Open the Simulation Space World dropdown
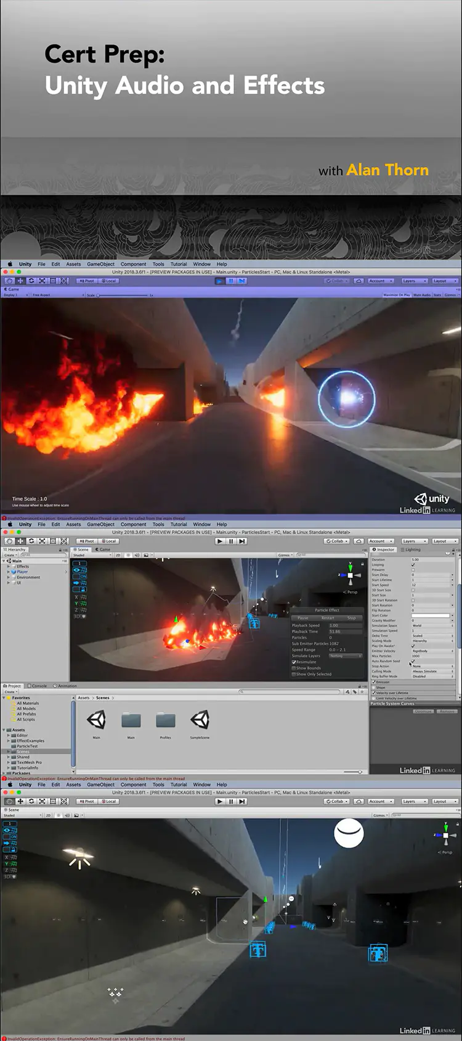 (432, 625)
